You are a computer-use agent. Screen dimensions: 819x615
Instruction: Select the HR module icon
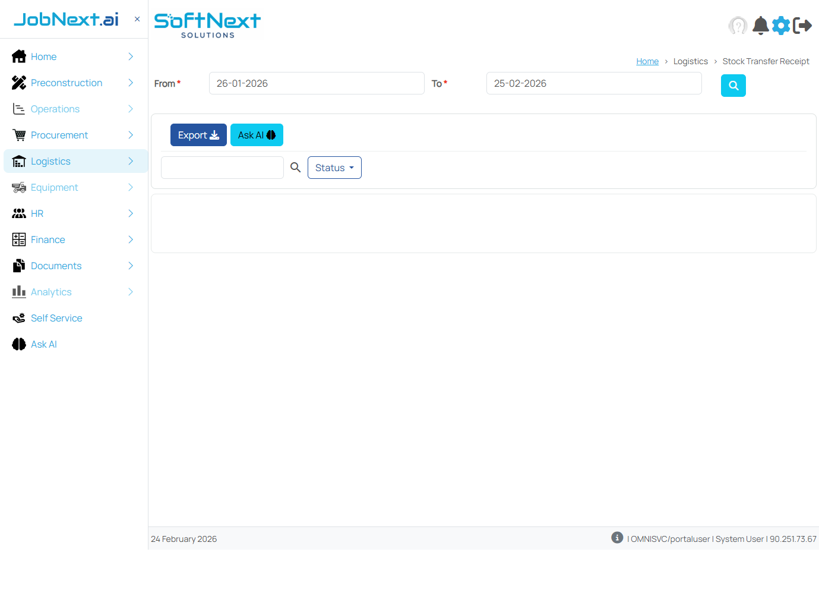coord(18,213)
